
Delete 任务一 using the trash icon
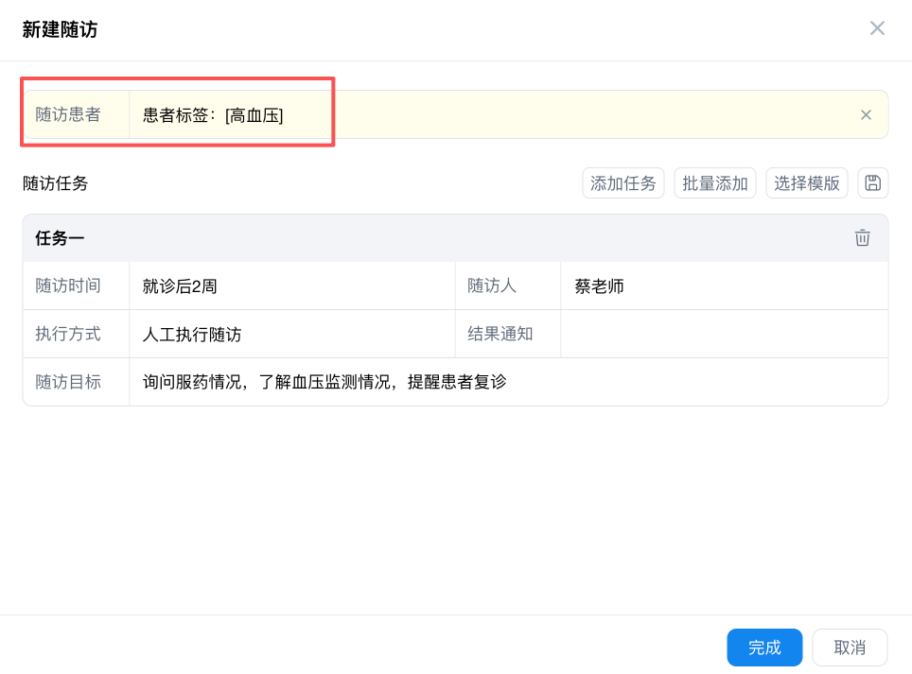point(862,238)
